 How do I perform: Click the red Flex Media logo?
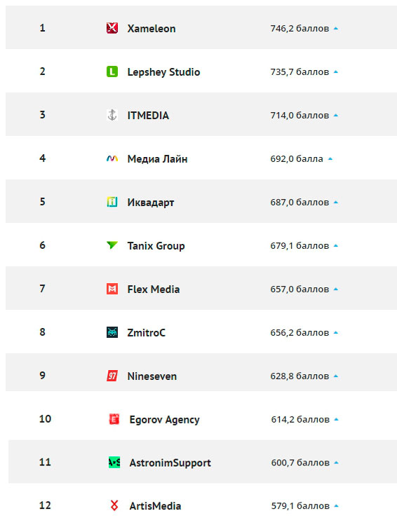(x=112, y=289)
